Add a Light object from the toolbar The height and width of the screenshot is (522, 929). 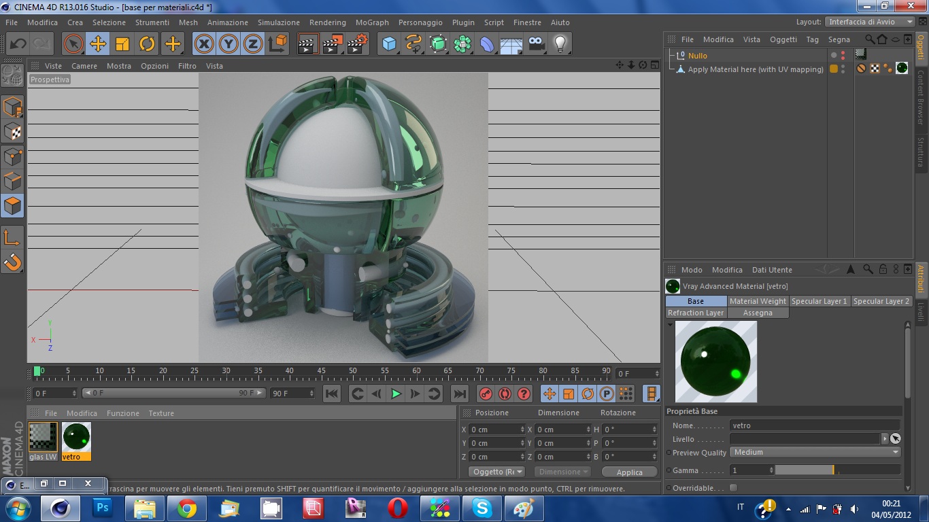pyautogui.click(x=560, y=44)
